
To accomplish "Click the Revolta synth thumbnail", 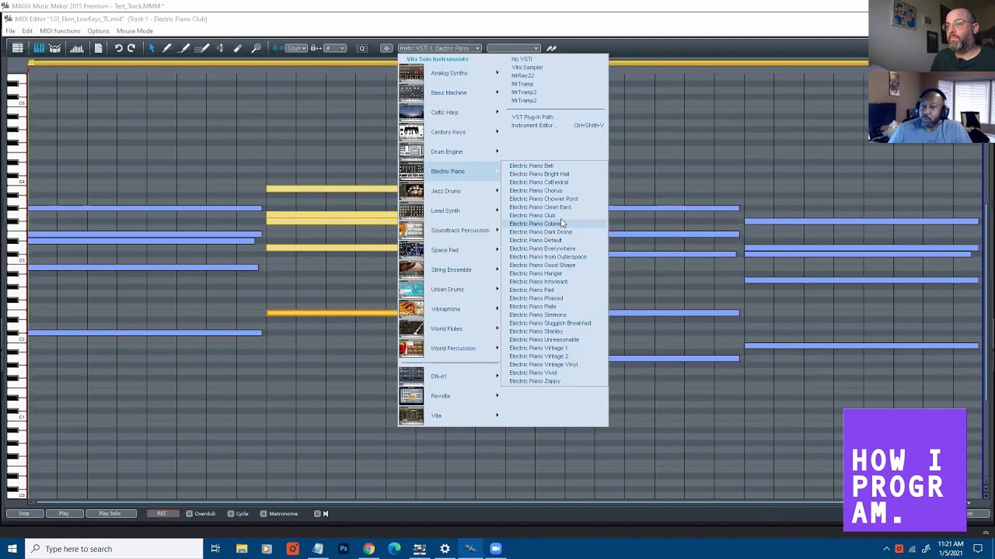I will [x=411, y=396].
